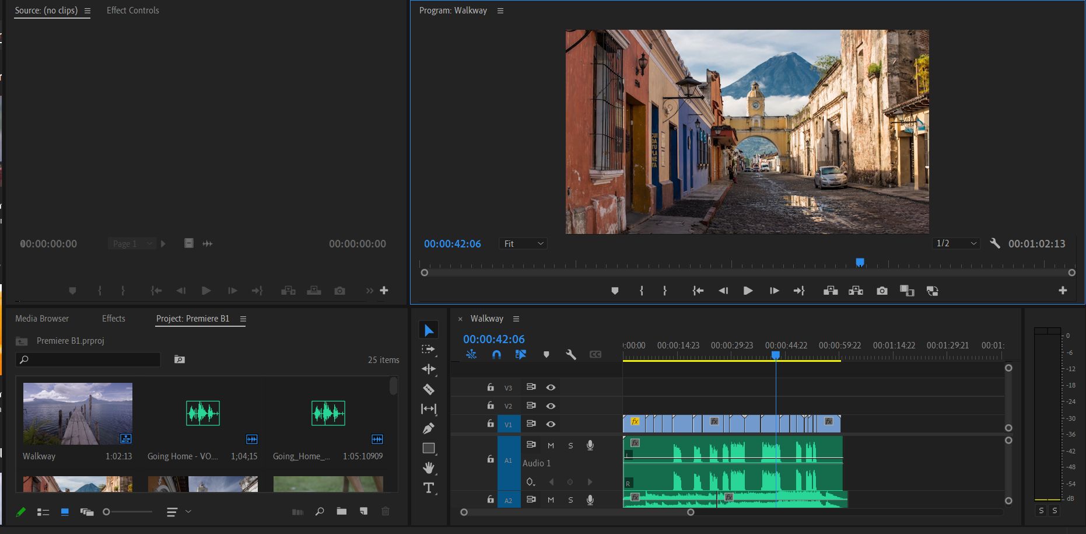The image size is (1086, 534).
Task: Open the Fit zoom level dropdown
Action: [x=523, y=243]
